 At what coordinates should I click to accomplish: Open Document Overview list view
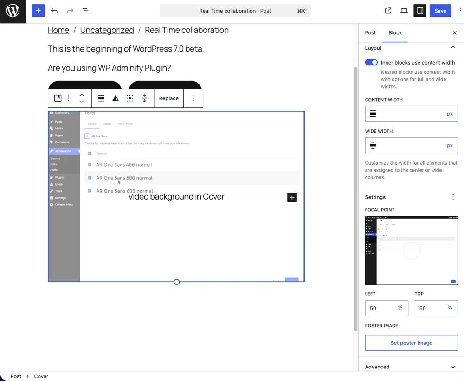point(86,11)
